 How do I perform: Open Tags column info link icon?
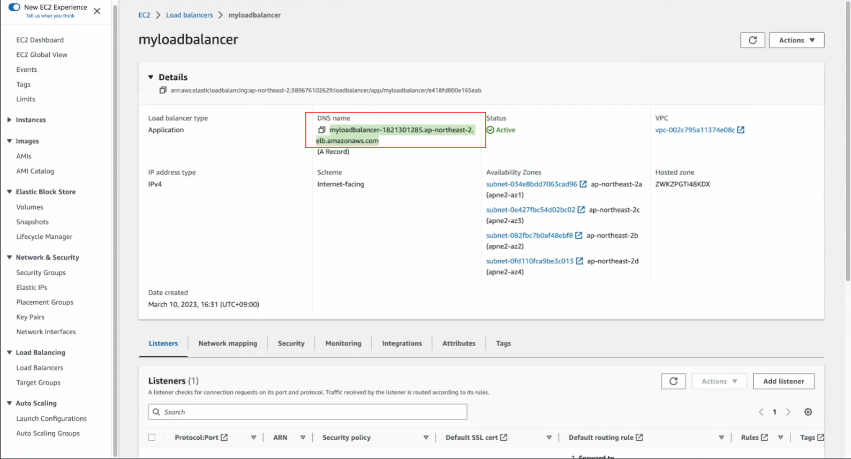pyautogui.click(x=820, y=438)
